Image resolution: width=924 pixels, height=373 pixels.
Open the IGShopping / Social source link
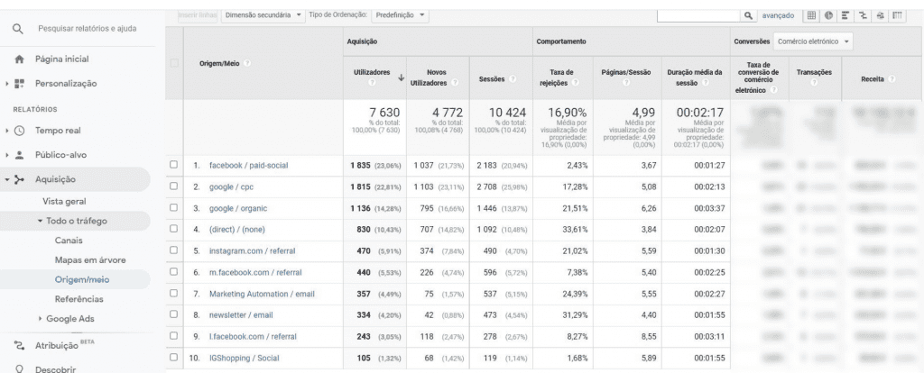pos(244,358)
